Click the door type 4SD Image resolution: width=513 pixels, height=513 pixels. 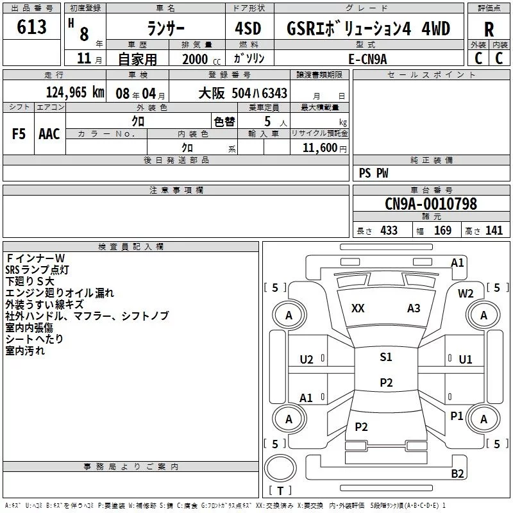[248, 28]
